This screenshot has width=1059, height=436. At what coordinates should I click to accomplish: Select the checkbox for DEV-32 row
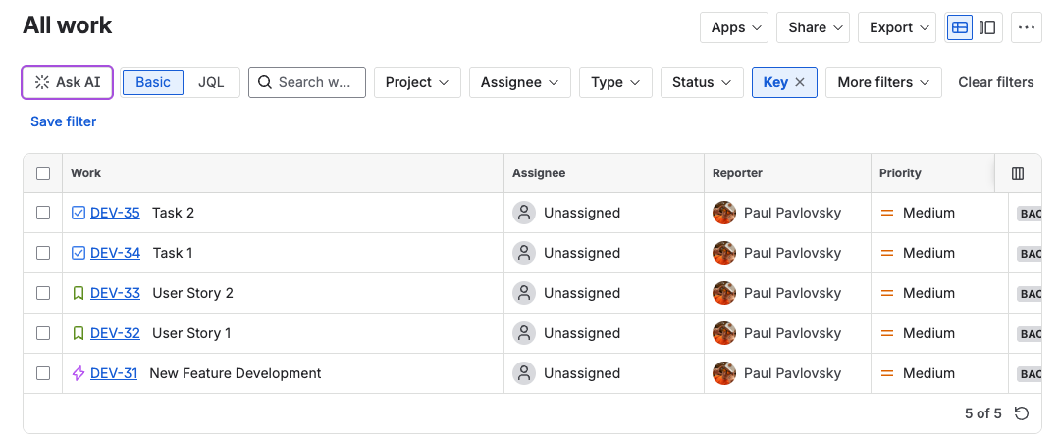click(x=43, y=333)
